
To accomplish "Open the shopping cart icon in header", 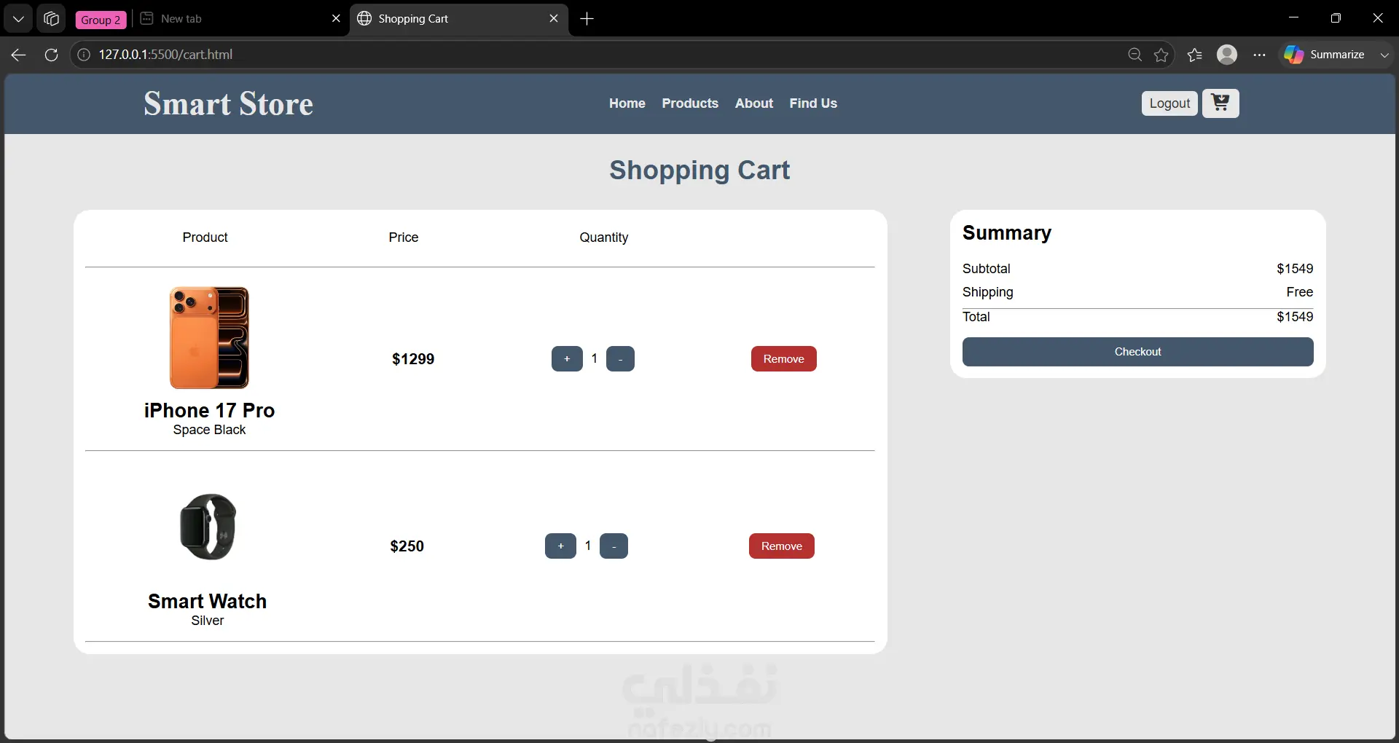I will point(1220,103).
